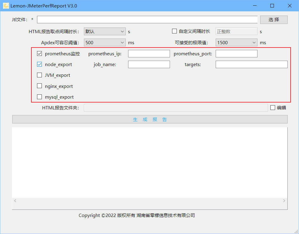
Task: Click the 'prometheus_port:' label
Action: (x=193, y=54)
